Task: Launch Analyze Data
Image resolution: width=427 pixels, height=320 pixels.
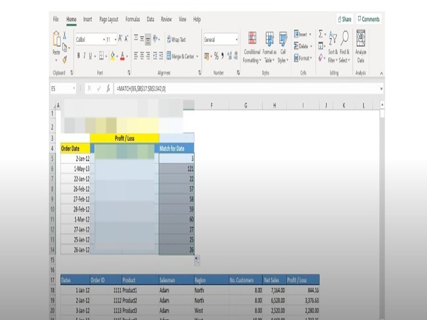Action: click(x=361, y=47)
